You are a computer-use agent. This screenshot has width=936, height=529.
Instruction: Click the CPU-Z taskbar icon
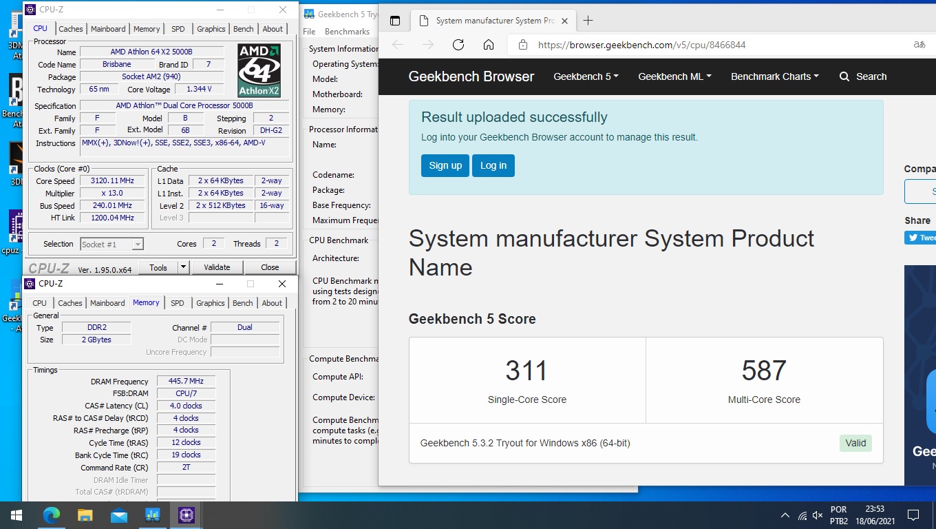tap(186, 515)
